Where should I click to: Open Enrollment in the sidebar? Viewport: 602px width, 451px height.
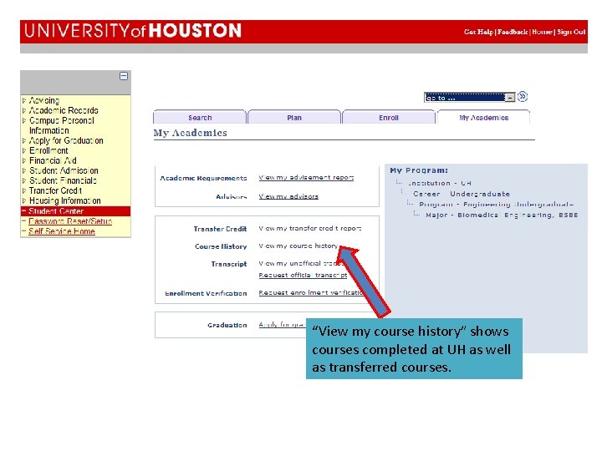[48, 150]
